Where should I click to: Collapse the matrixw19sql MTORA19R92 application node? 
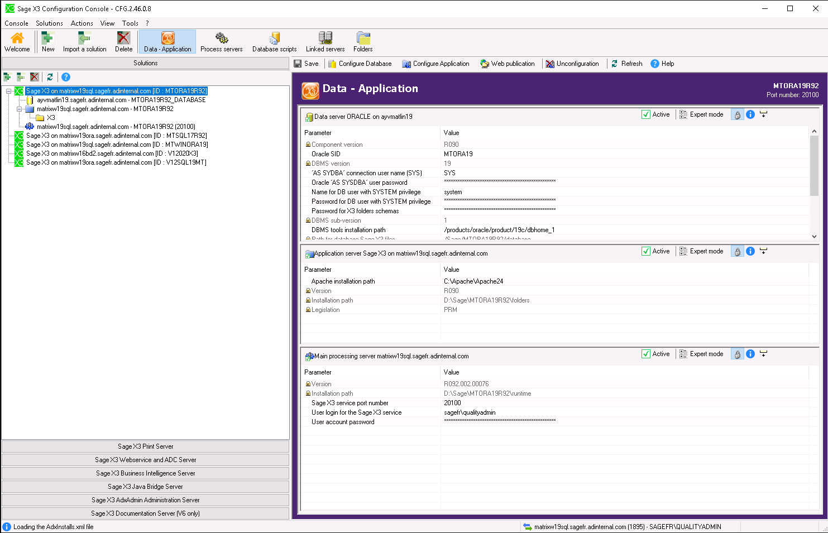coord(20,109)
